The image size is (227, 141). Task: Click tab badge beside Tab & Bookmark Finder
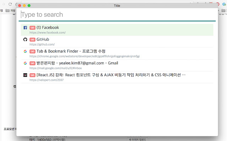click(x=32, y=51)
